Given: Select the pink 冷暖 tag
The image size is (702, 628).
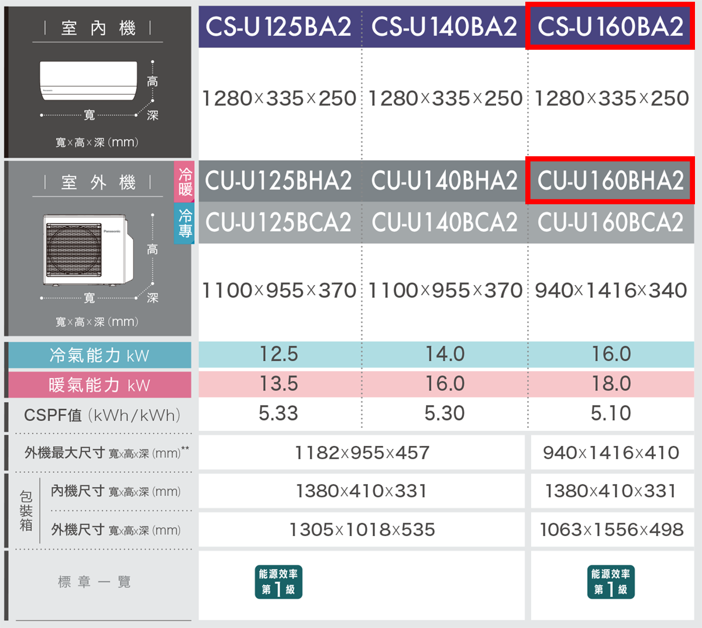Looking at the screenshot, I should pos(185,181).
